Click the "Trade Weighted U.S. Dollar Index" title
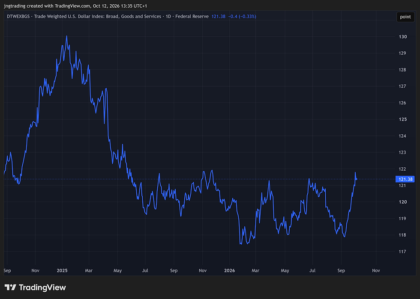The height and width of the screenshot is (299, 420). click(x=98, y=16)
